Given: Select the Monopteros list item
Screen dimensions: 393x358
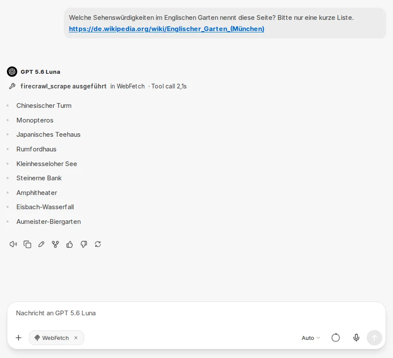Looking at the screenshot, I should 35,120.
